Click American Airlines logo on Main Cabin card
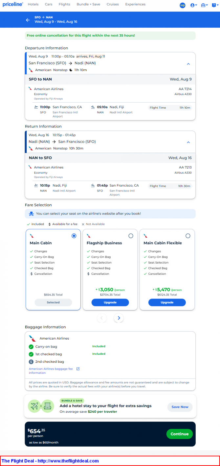This screenshot has height=466, width=220. [x=32, y=236]
